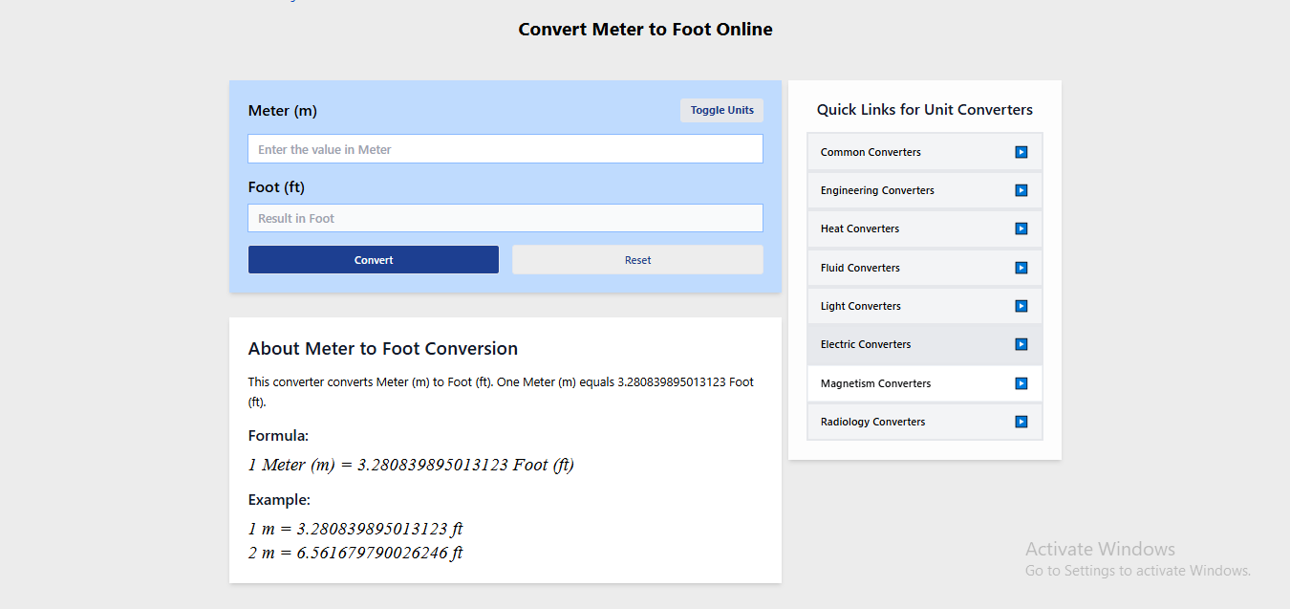The height and width of the screenshot is (609, 1290).
Task: Click the Convert button
Action: click(373, 259)
